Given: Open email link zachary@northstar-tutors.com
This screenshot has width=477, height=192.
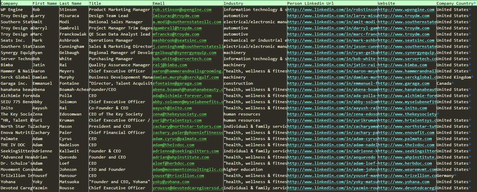Looking at the screenshot, I should tap(187, 126).
